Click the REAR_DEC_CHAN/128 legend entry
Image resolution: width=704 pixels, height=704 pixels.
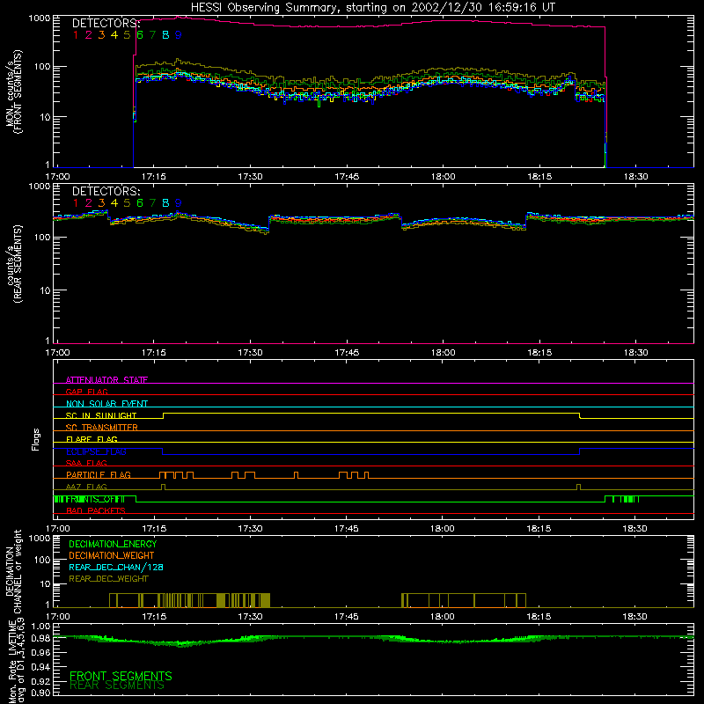(116, 567)
